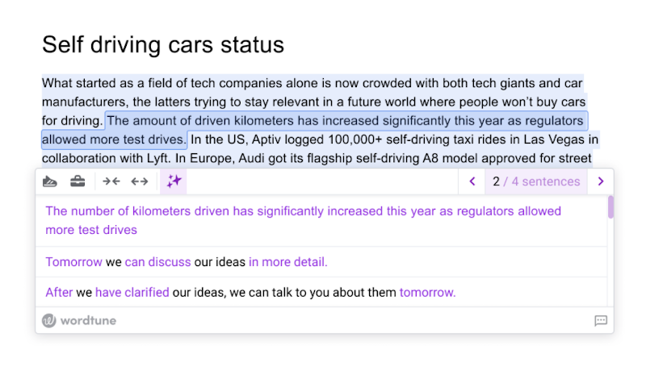Open the feedback chat bubble icon

[x=600, y=320]
